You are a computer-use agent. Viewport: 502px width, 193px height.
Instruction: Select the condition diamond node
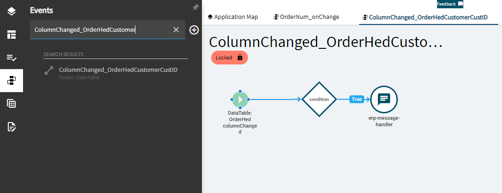coord(319,99)
